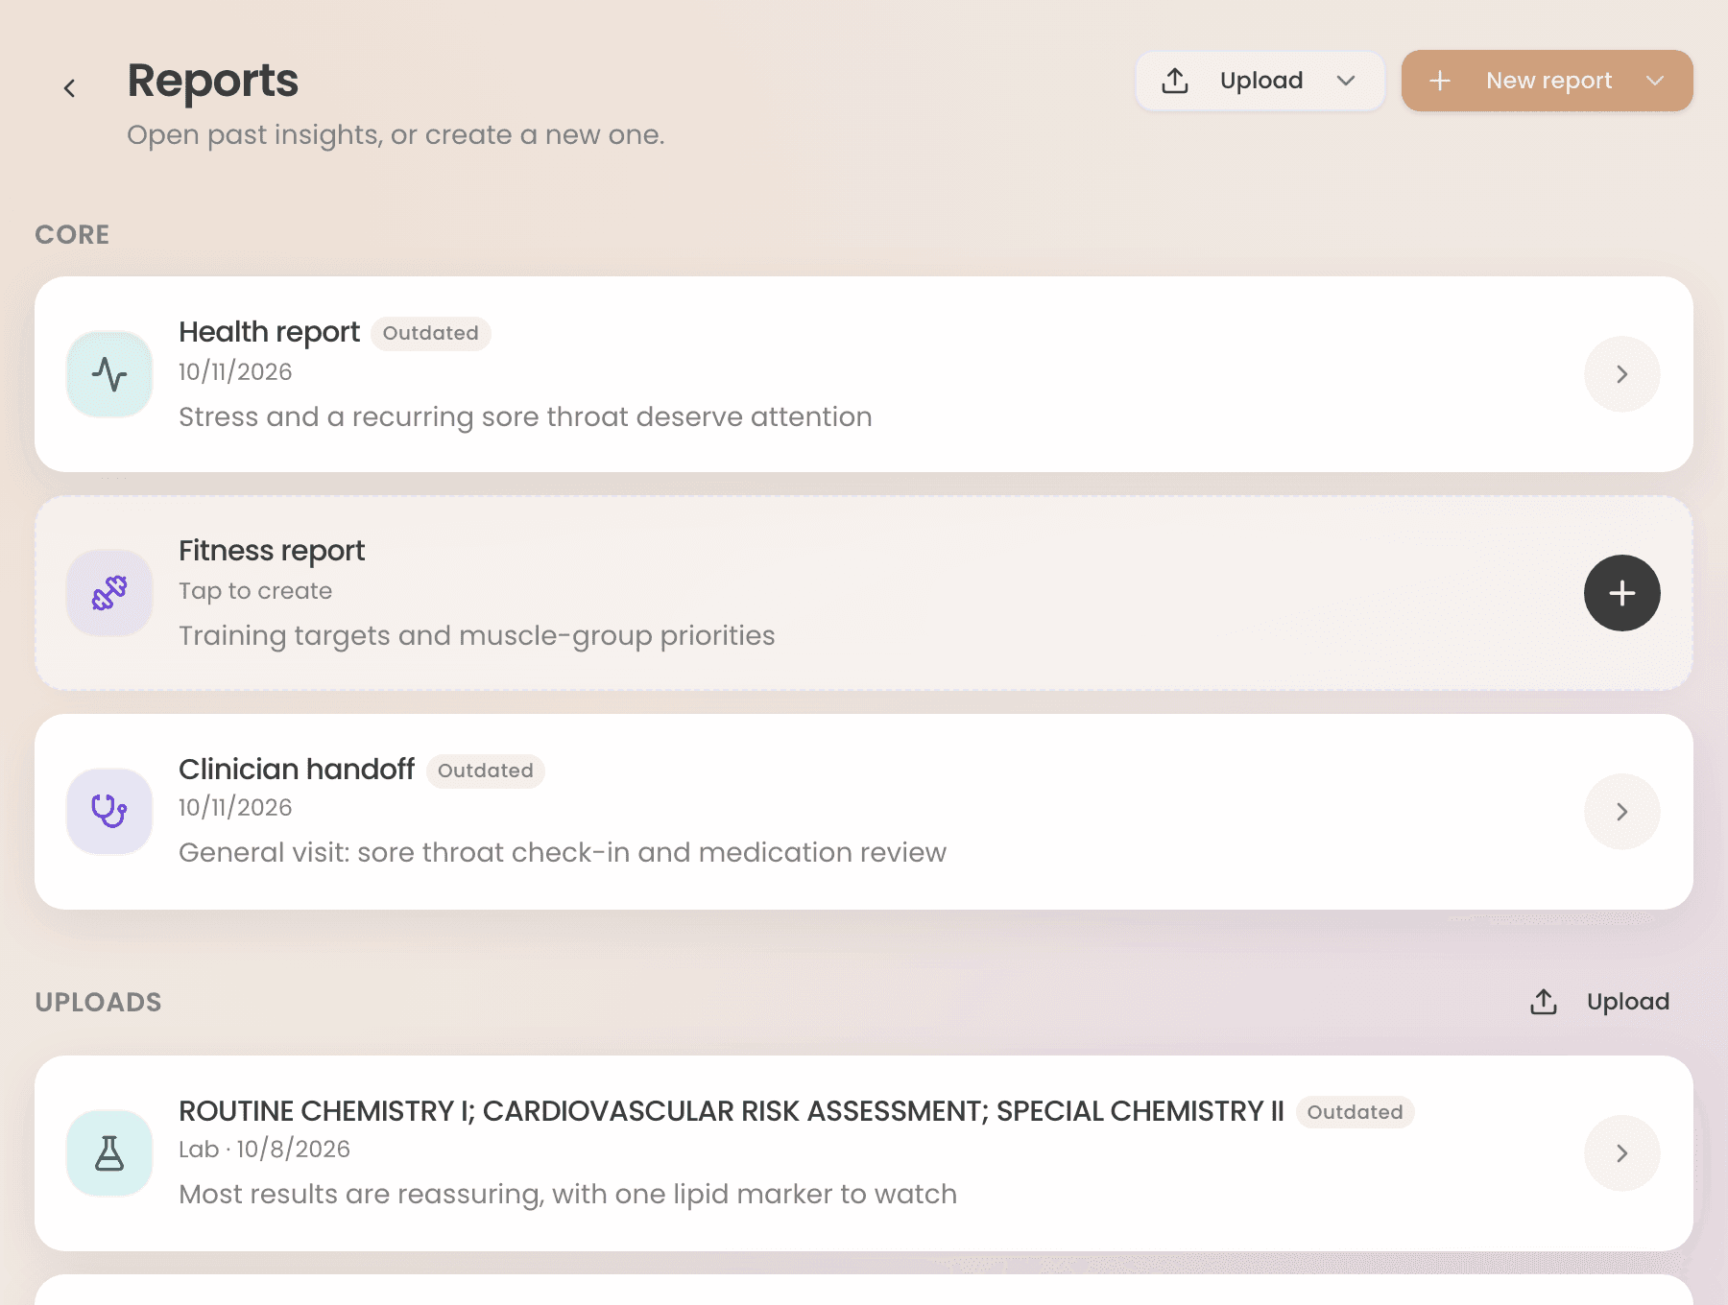Open the Health report title
The width and height of the screenshot is (1728, 1305).
(x=269, y=332)
